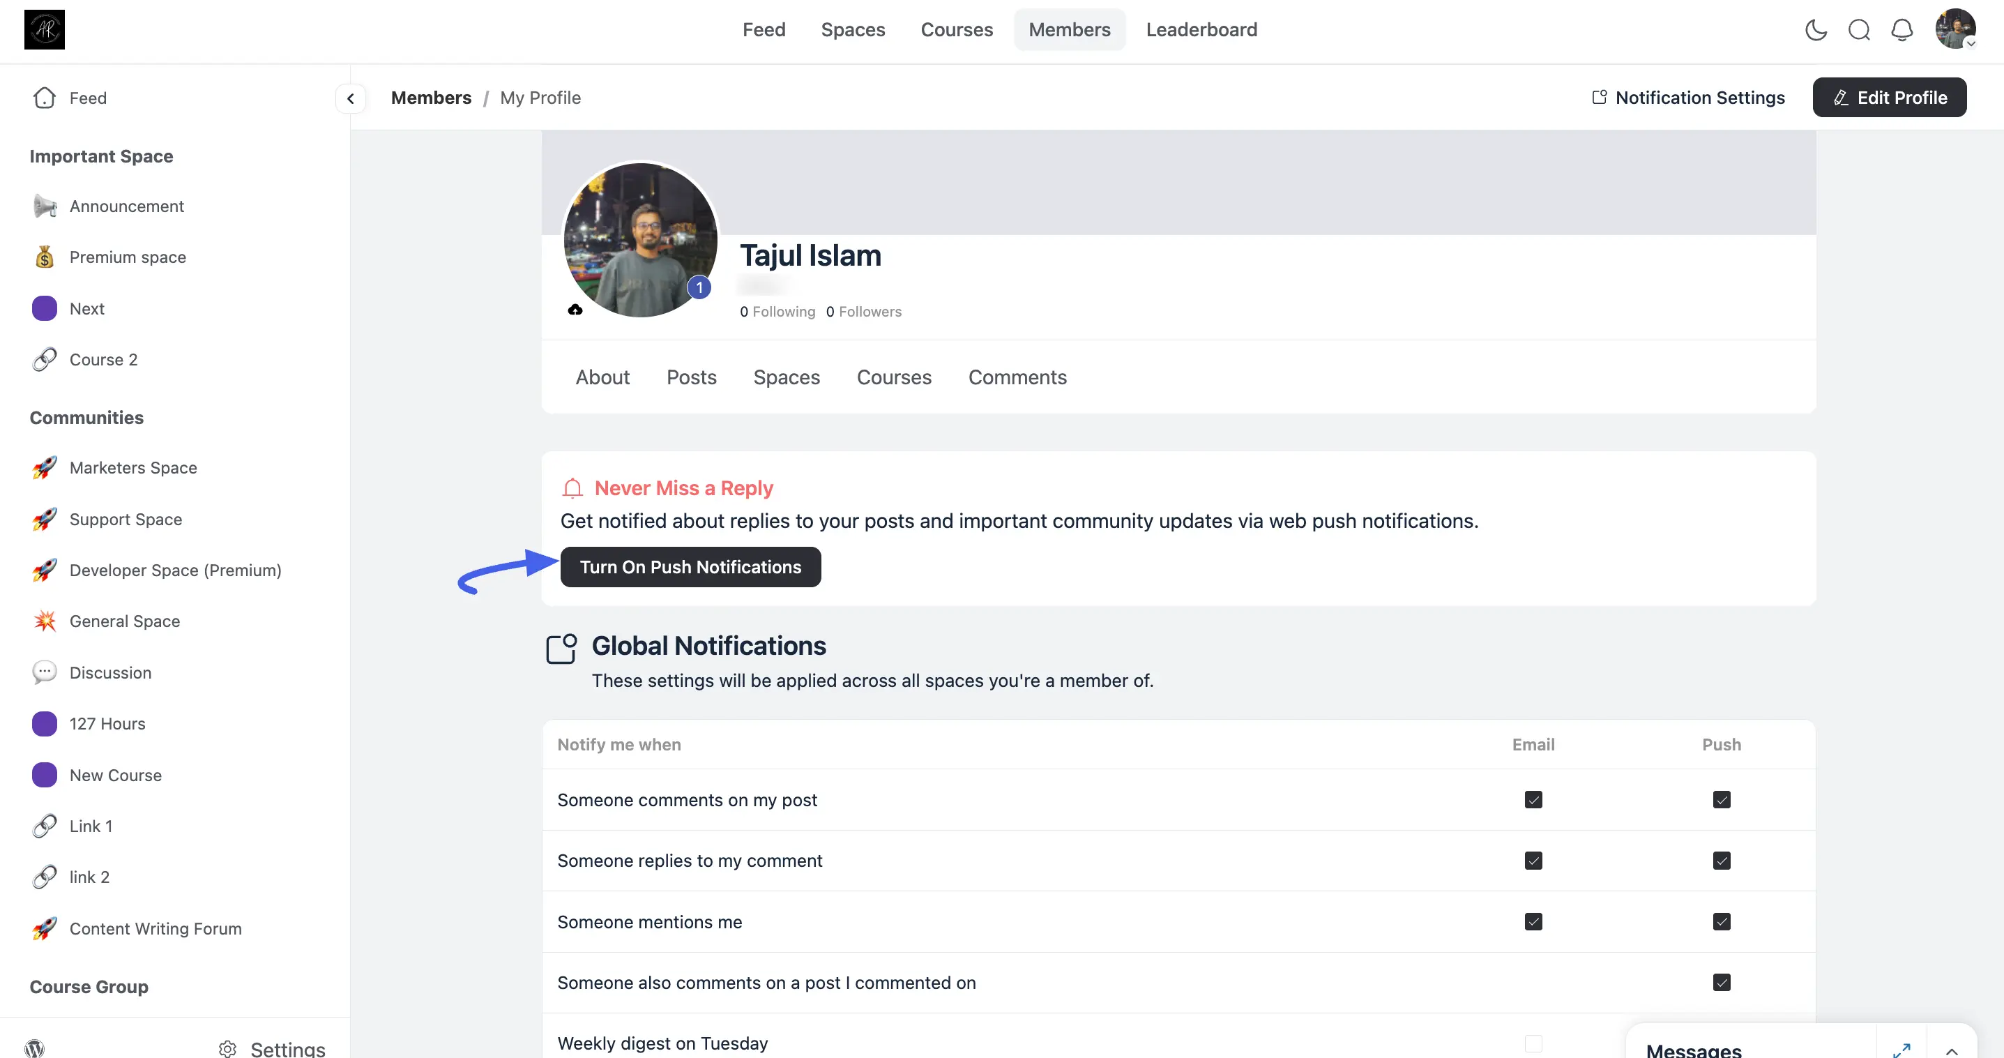Image resolution: width=2004 pixels, height=1058 pixels.
Task: Uncheck Email for Someone replies to my comment
Action: pyautogui.click(x=1533, y=861)
